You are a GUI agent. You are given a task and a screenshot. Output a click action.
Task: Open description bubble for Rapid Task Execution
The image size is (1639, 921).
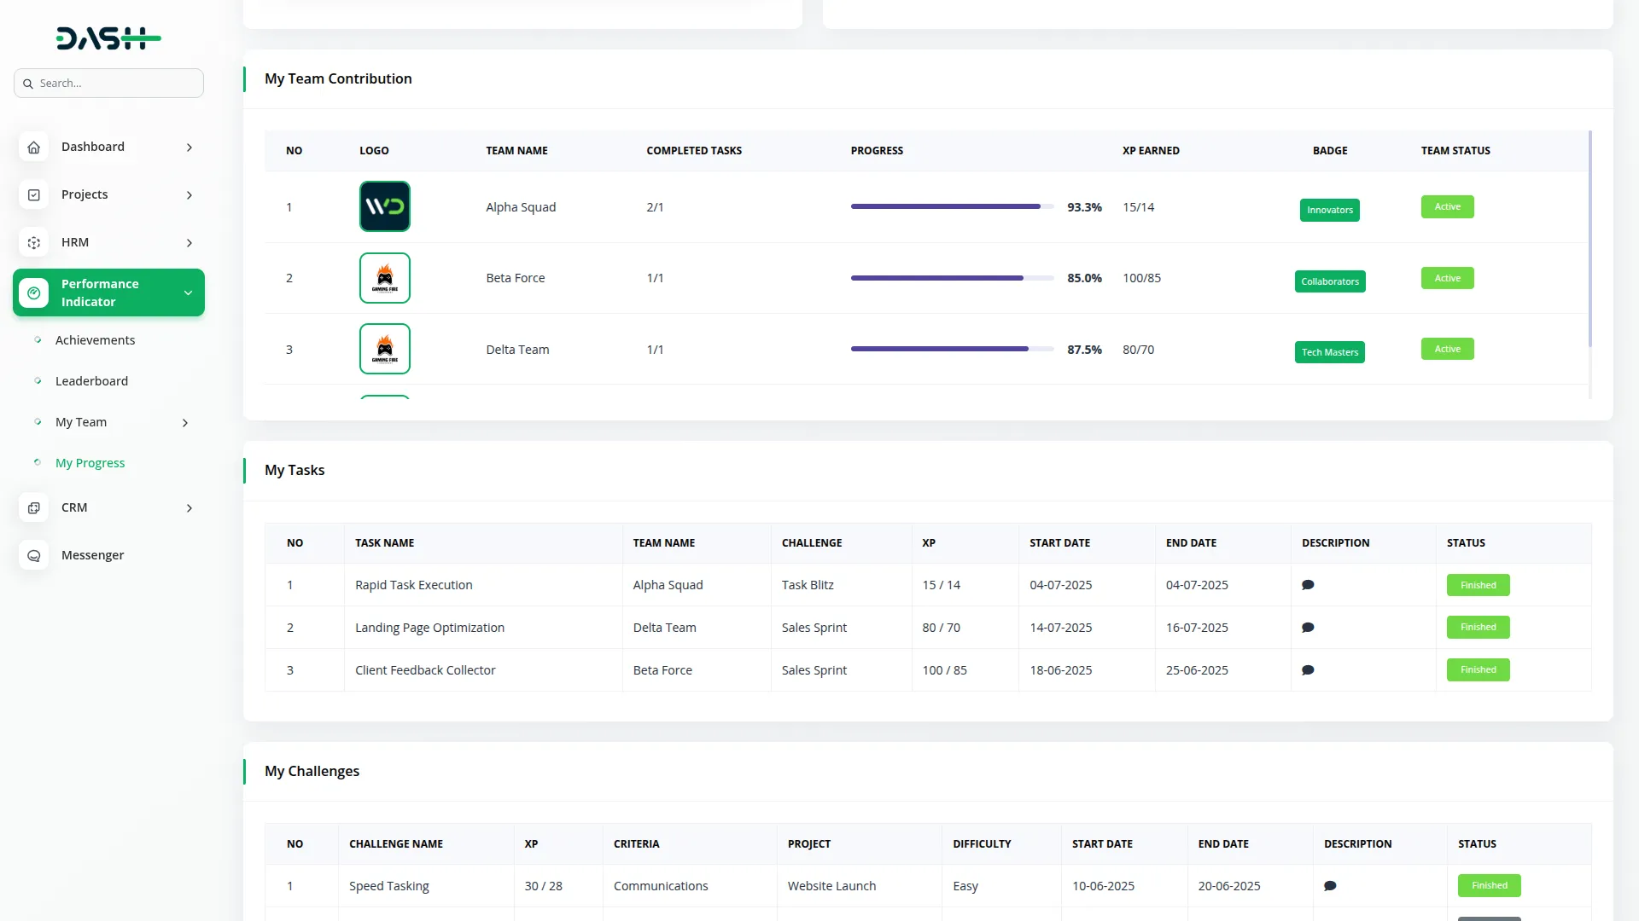point(1307,585)
